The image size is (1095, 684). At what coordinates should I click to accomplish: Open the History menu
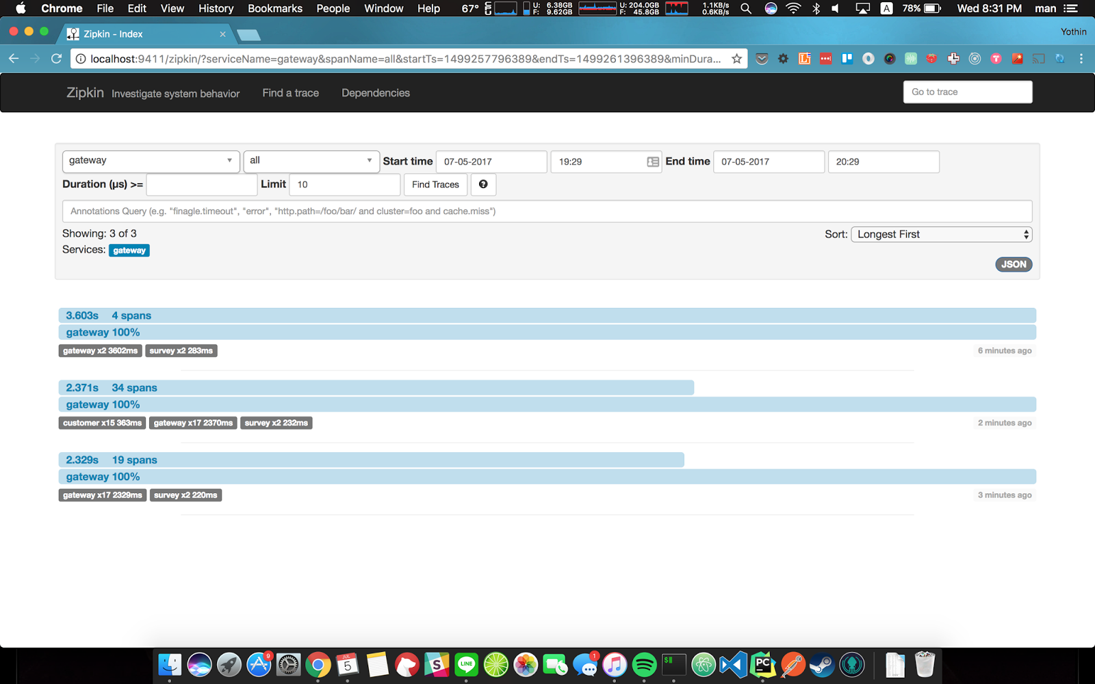click(x=216, y=8)
